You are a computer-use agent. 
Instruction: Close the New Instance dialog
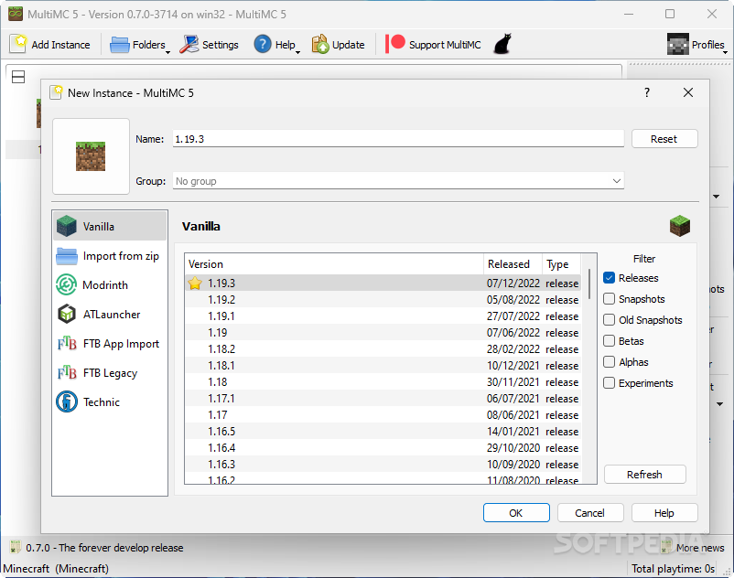[687, 92]
